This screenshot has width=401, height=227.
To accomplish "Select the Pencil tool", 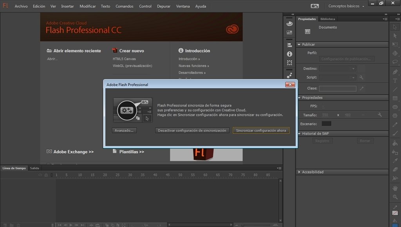I will (395, 125).
